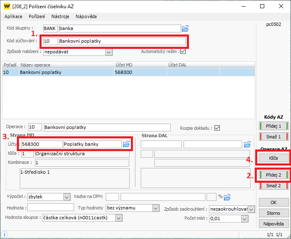Open account lookup folder for Strana MD
This screenshot has width=291, height=239.
coord(126,144)
